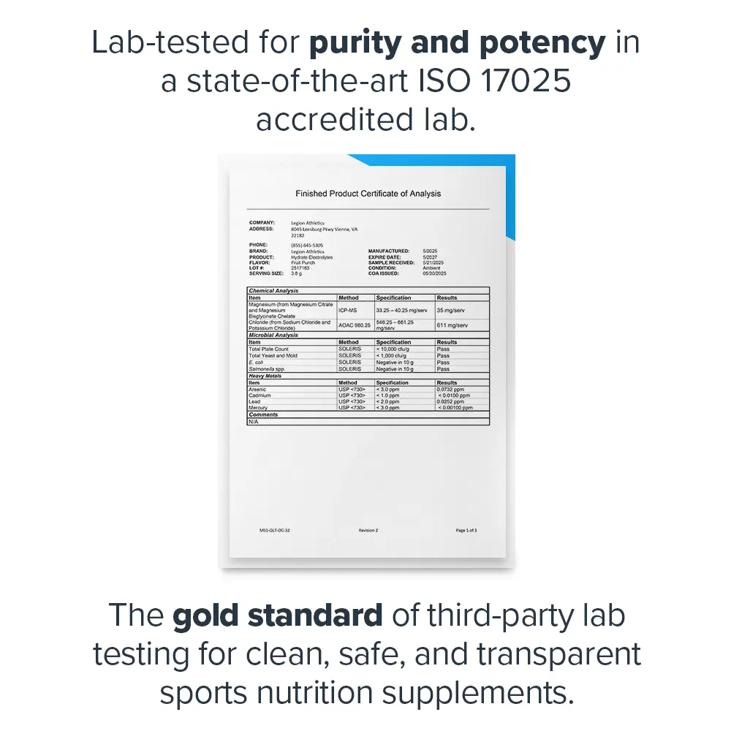
Task: Click the "purity and potency" bold text
Action: (457, 44)
